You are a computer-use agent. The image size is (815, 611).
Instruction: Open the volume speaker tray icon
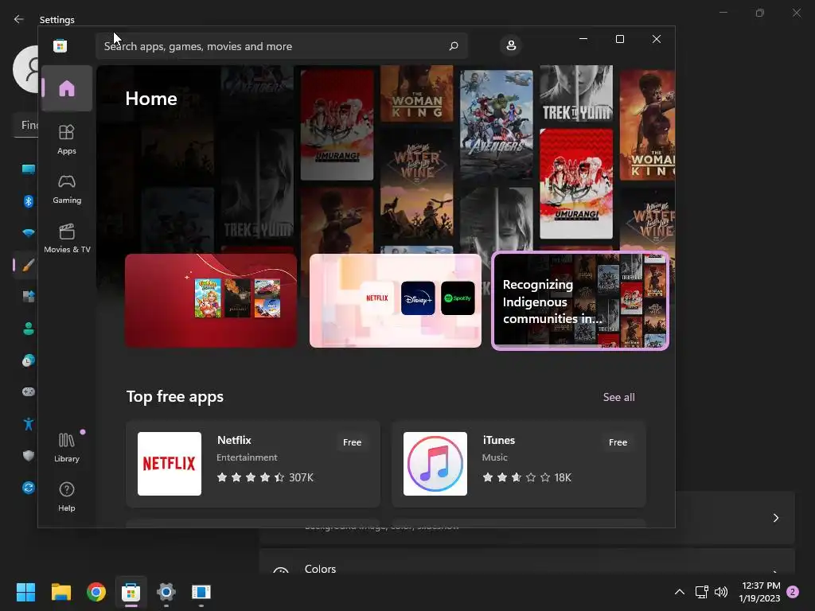click(x=721, y=592)
